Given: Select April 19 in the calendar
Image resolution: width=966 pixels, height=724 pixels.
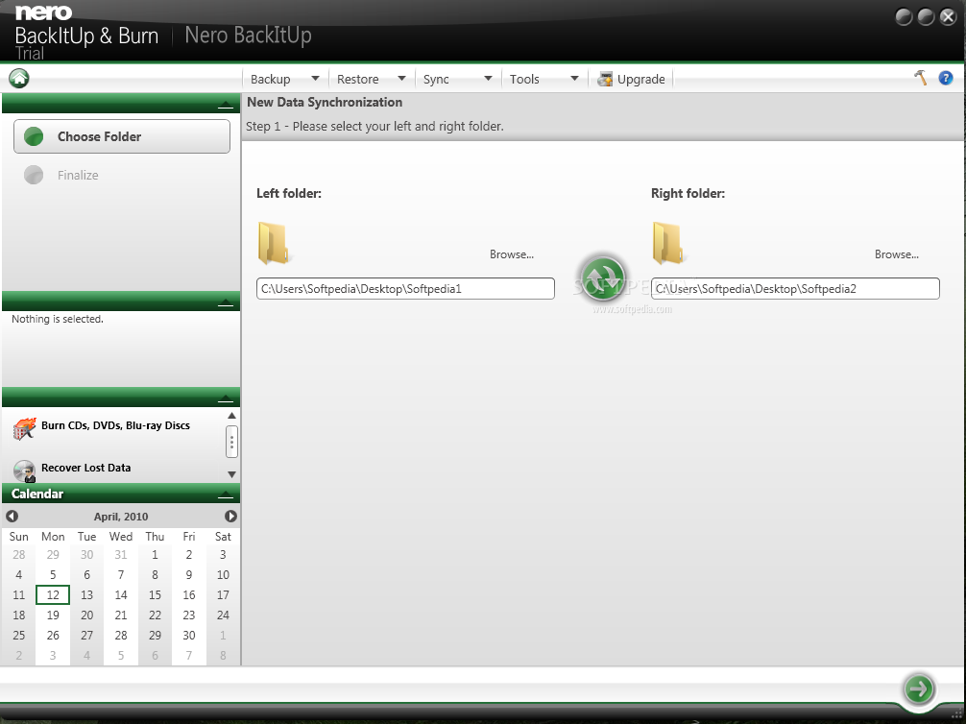Looking at the screenshot, I should (53, 615).
